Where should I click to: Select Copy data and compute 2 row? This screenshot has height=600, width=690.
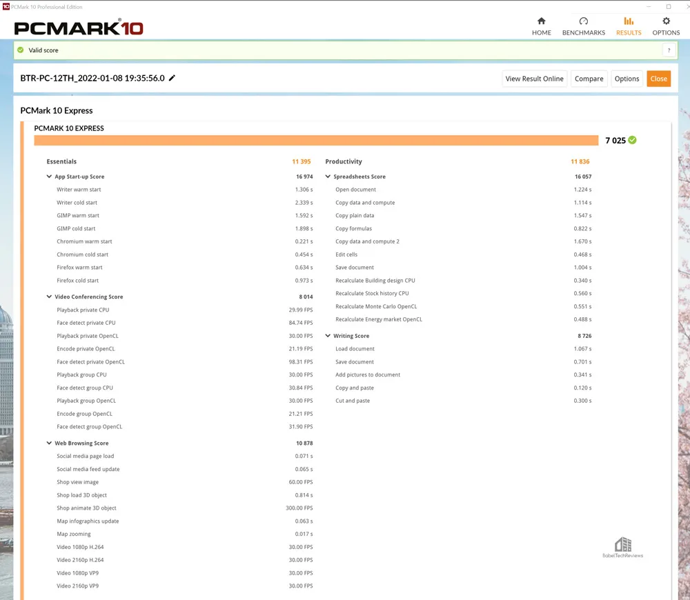point(463,241)
